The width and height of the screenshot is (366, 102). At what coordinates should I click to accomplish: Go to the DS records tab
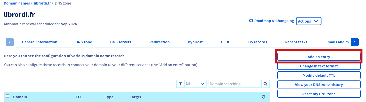(258, 42)
